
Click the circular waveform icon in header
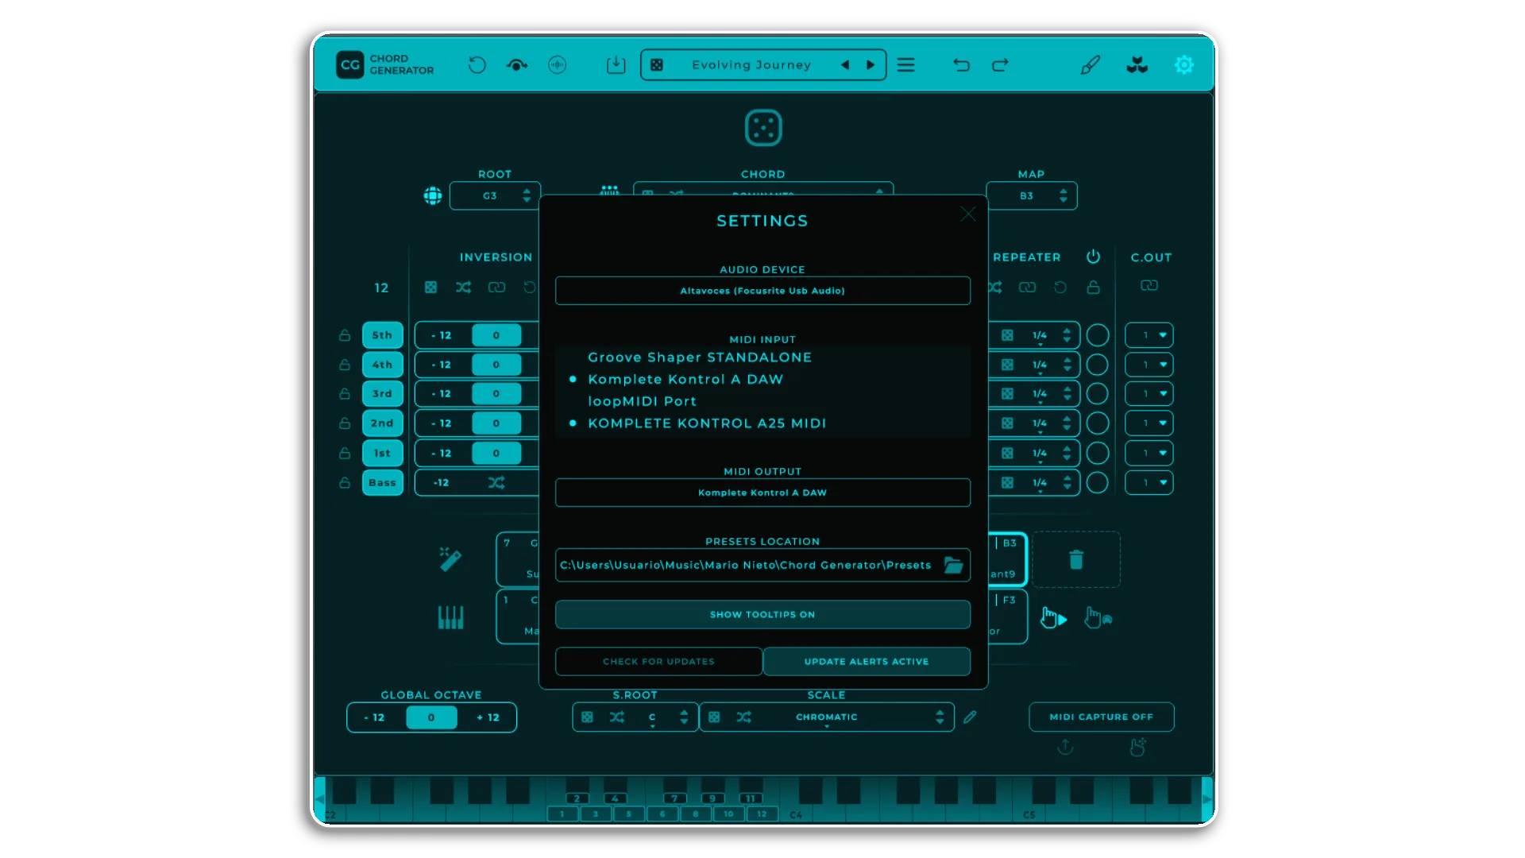point(558,65)
